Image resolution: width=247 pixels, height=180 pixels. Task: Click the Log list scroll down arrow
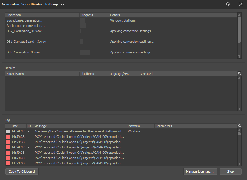[x=239, y=163]
